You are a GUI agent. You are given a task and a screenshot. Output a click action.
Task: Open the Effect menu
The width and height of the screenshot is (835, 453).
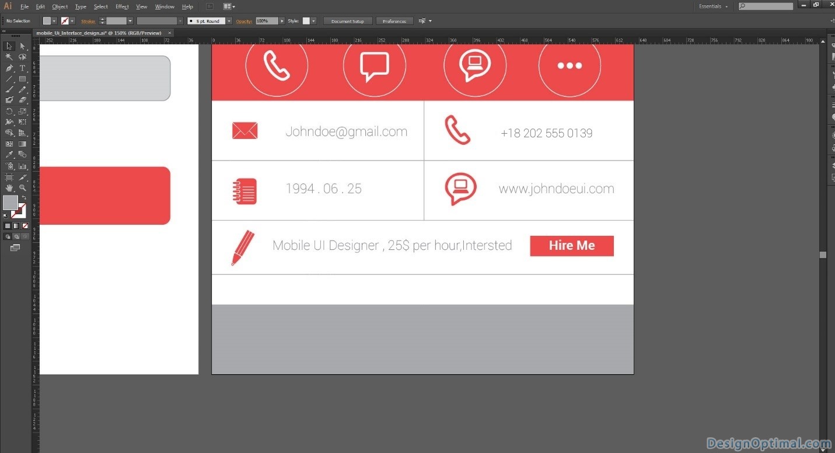point(122,6)
